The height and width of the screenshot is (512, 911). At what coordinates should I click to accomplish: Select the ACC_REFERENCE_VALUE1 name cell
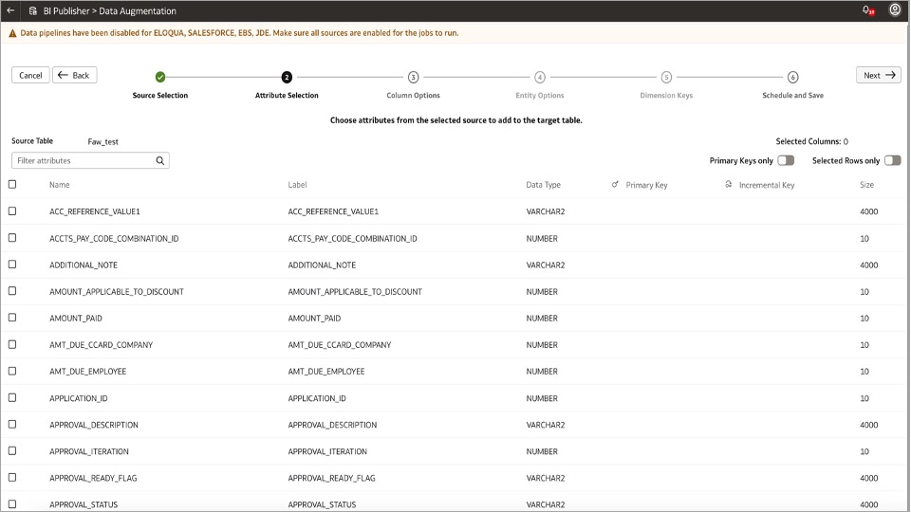95,211
